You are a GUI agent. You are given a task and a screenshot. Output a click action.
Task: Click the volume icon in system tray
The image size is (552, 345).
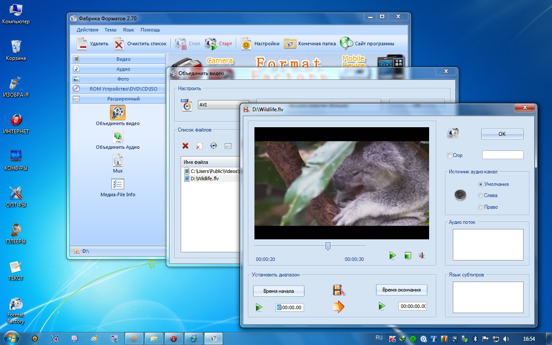pos(506,339)
